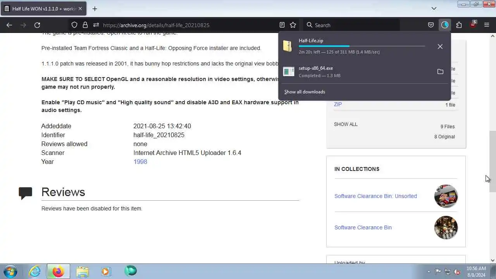Open Software Clearance Bin collection link
This screenshot has height=279, width=496.
(363, 227)
